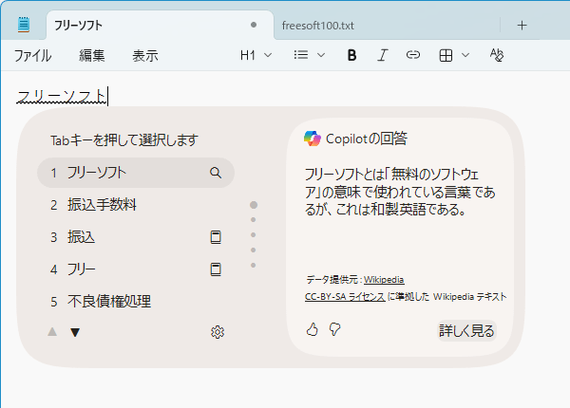Viewport: 570px width, 408px height.
Task: Expand the table options chevron
Action: click(x=465, y=55)
